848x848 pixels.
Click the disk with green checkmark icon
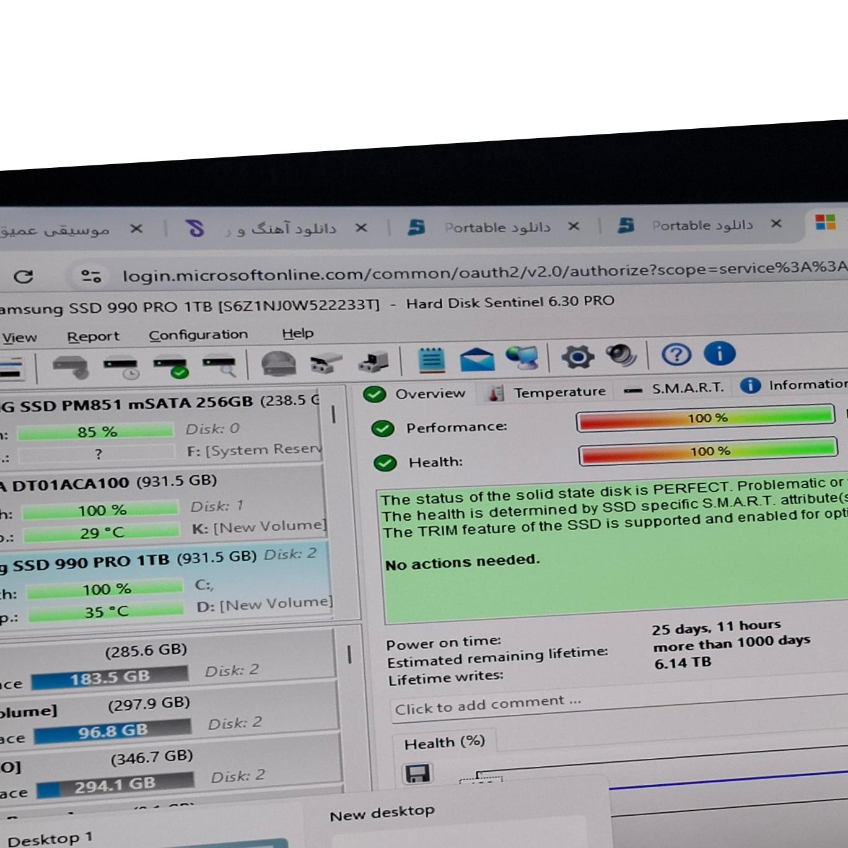(x=171, y=366)
